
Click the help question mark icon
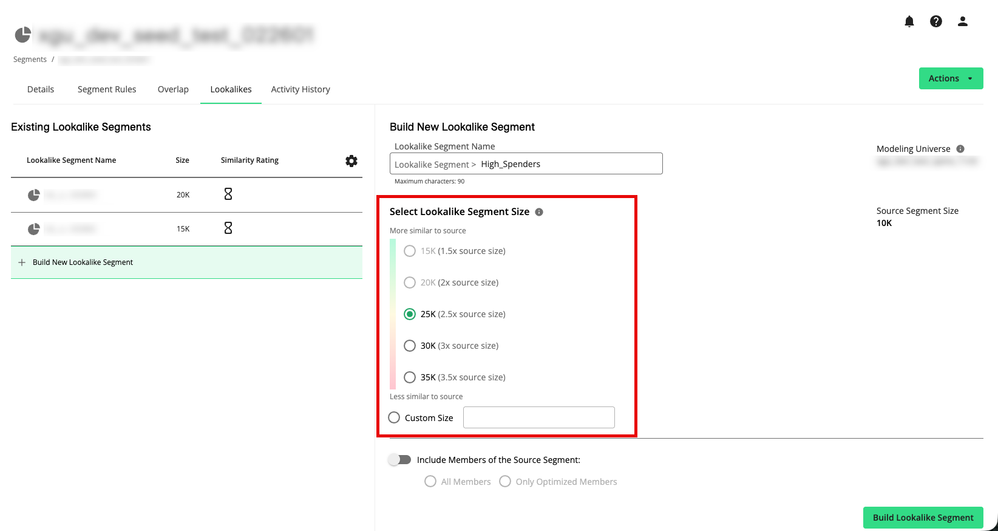click(x=935, y=22)
